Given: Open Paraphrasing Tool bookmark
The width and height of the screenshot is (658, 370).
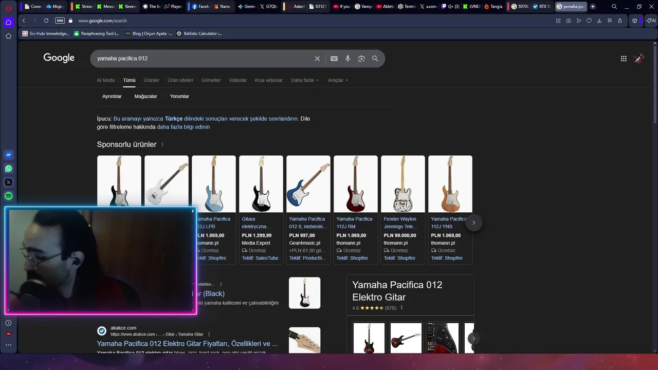Looking at the screenshot, I should (x=96, y=33).
